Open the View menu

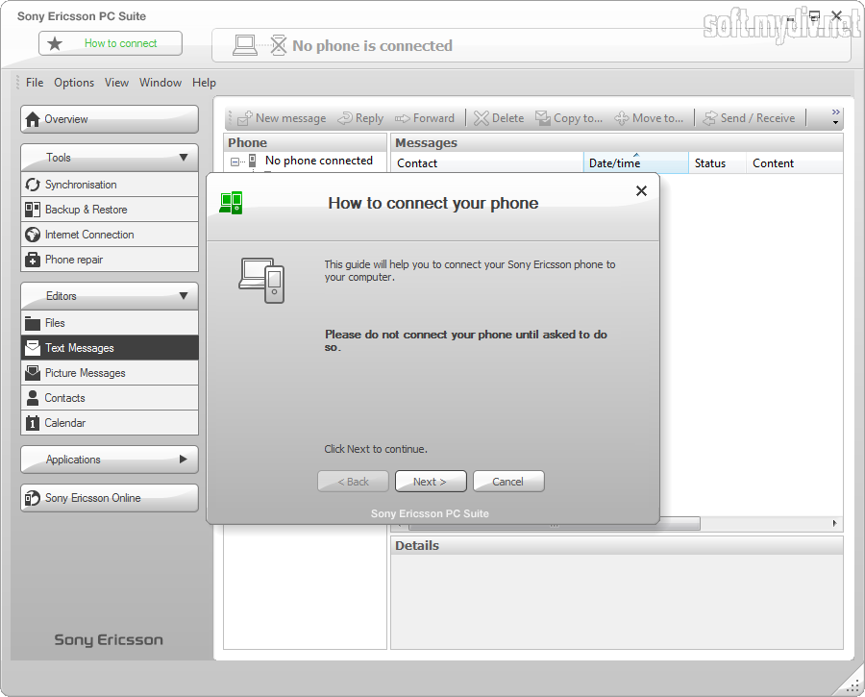click(116, 83)
